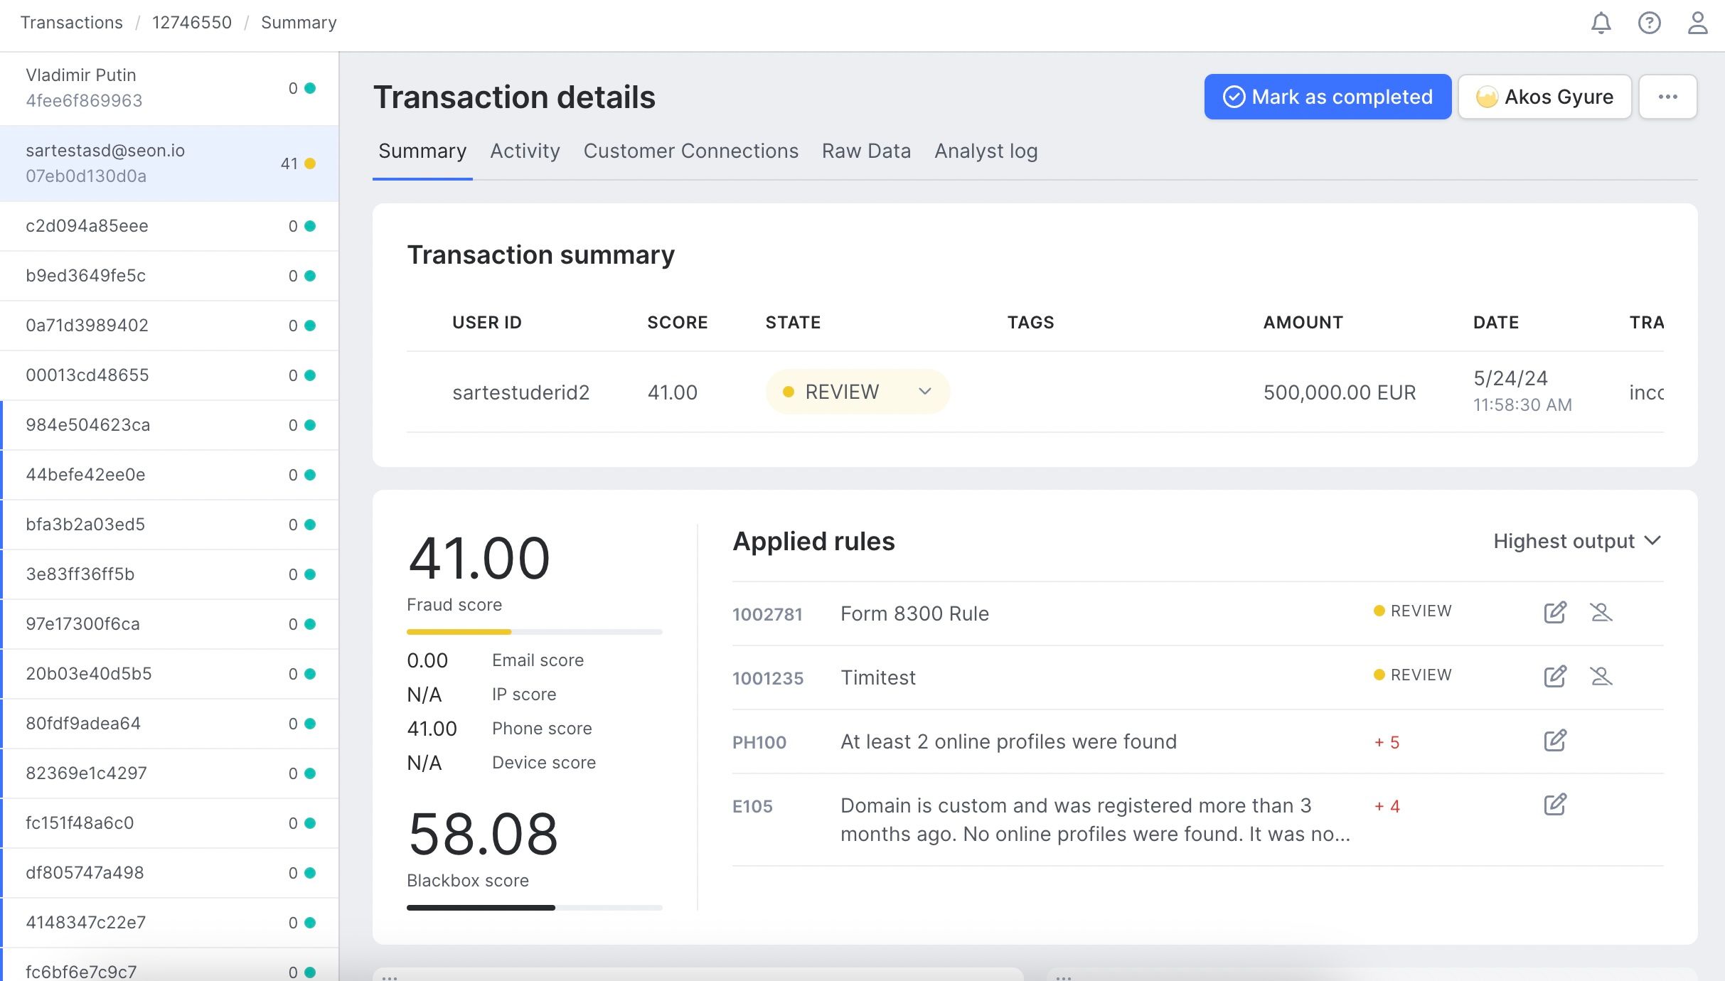
Task: Open the three-dots more options menu
Action: 1667,97
